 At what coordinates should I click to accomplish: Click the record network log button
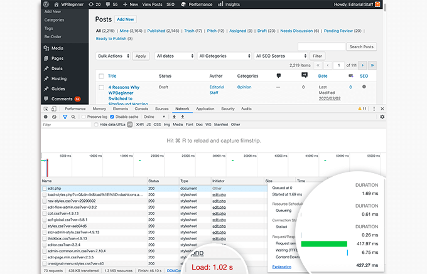(46, 117)
